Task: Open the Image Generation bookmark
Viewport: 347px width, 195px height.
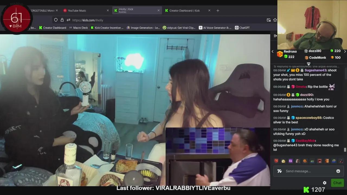Action: coord(143,28)
